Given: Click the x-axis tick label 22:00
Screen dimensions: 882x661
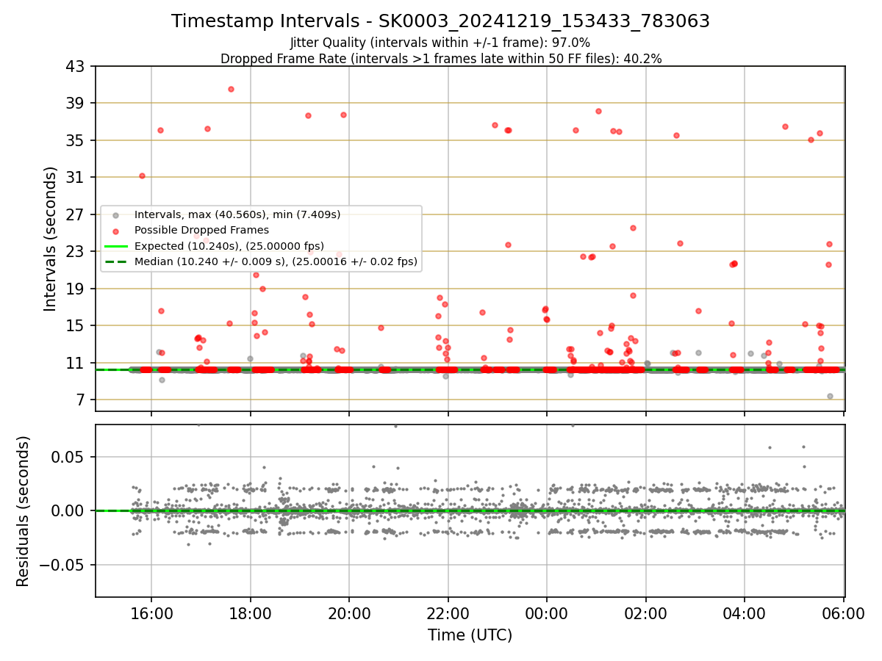Looking at the screenshot, I should (448, 613).
